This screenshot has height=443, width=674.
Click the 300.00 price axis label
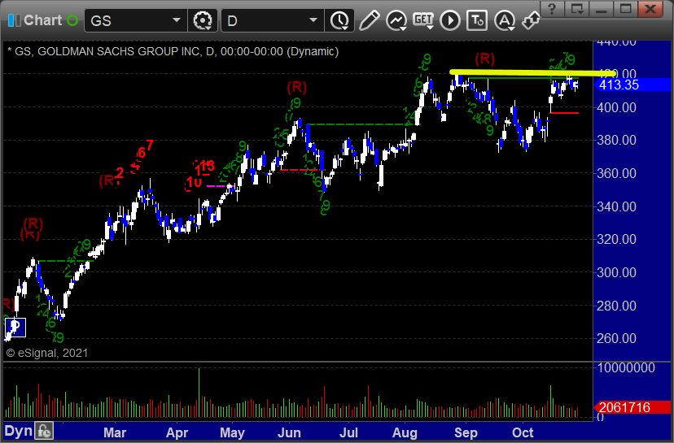[x=616, y=272]
